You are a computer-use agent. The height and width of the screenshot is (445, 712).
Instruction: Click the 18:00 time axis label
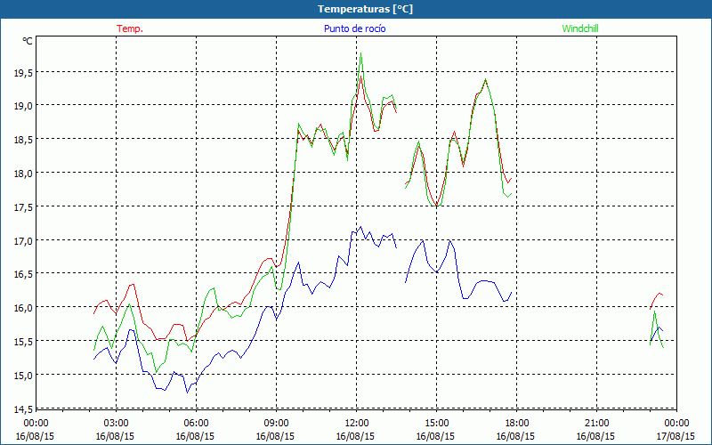pos(516,424)
